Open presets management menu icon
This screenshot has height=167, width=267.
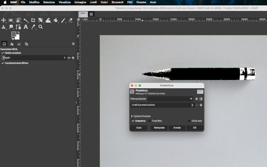click(x=201, y=99)
